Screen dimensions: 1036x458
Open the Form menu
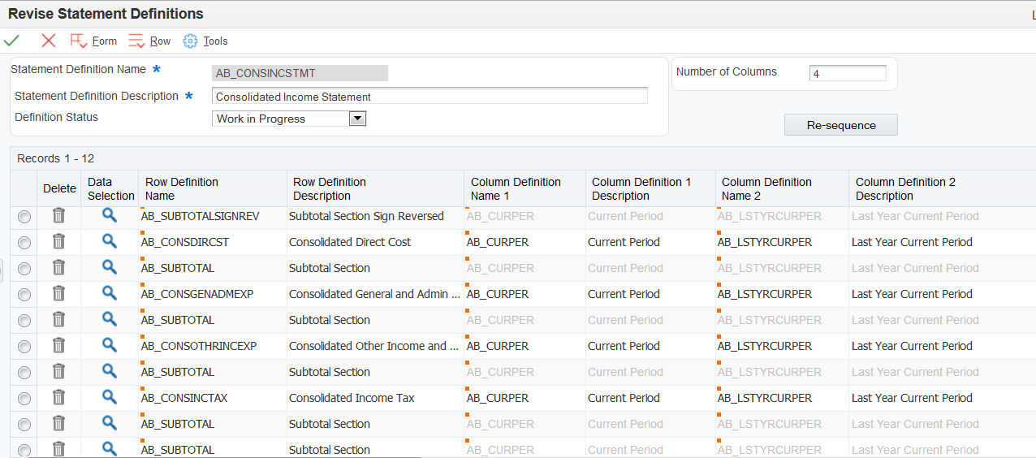(104, 41)
